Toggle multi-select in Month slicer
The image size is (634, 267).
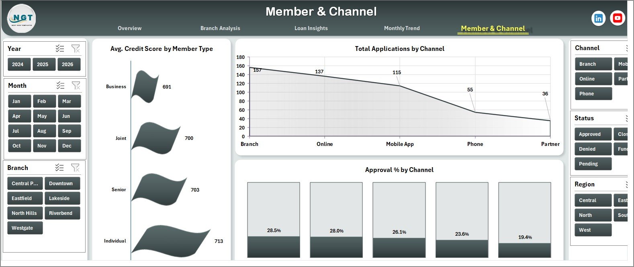point(60,85)
